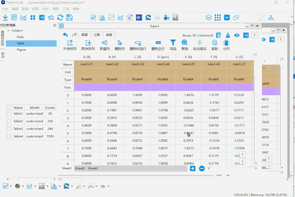295x197 pixels.
Task: Open the 绘图 menu
Action: 35,9
